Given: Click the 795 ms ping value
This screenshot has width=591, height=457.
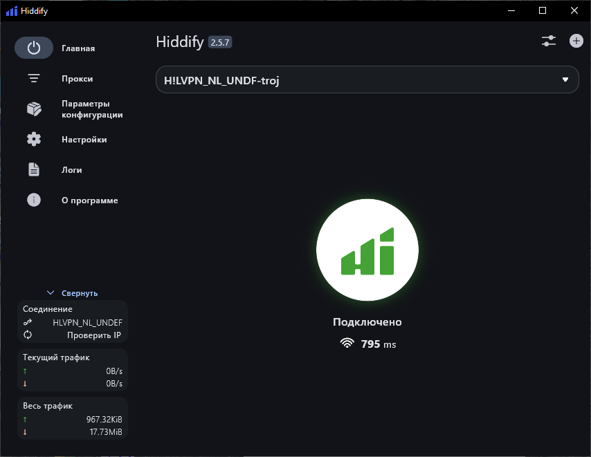Looking at the screenshot, I should [379, 344].
